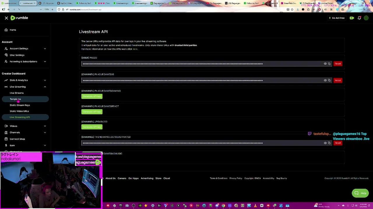Click the Live Streaming broadcast icon
This screenshot has width=373, height=209.
click(6, 87)
